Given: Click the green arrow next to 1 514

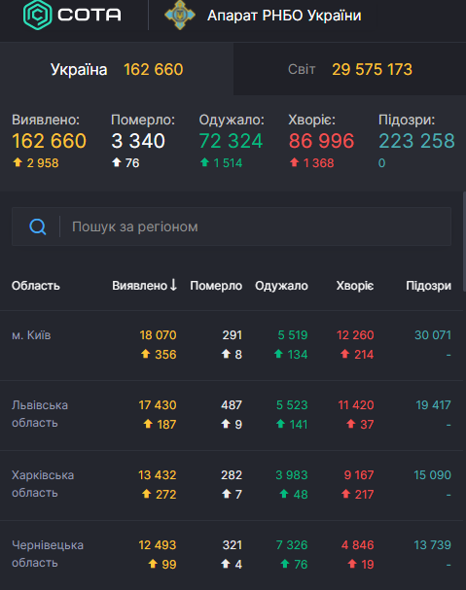Looking at the screenshot, I should [204, 162].
